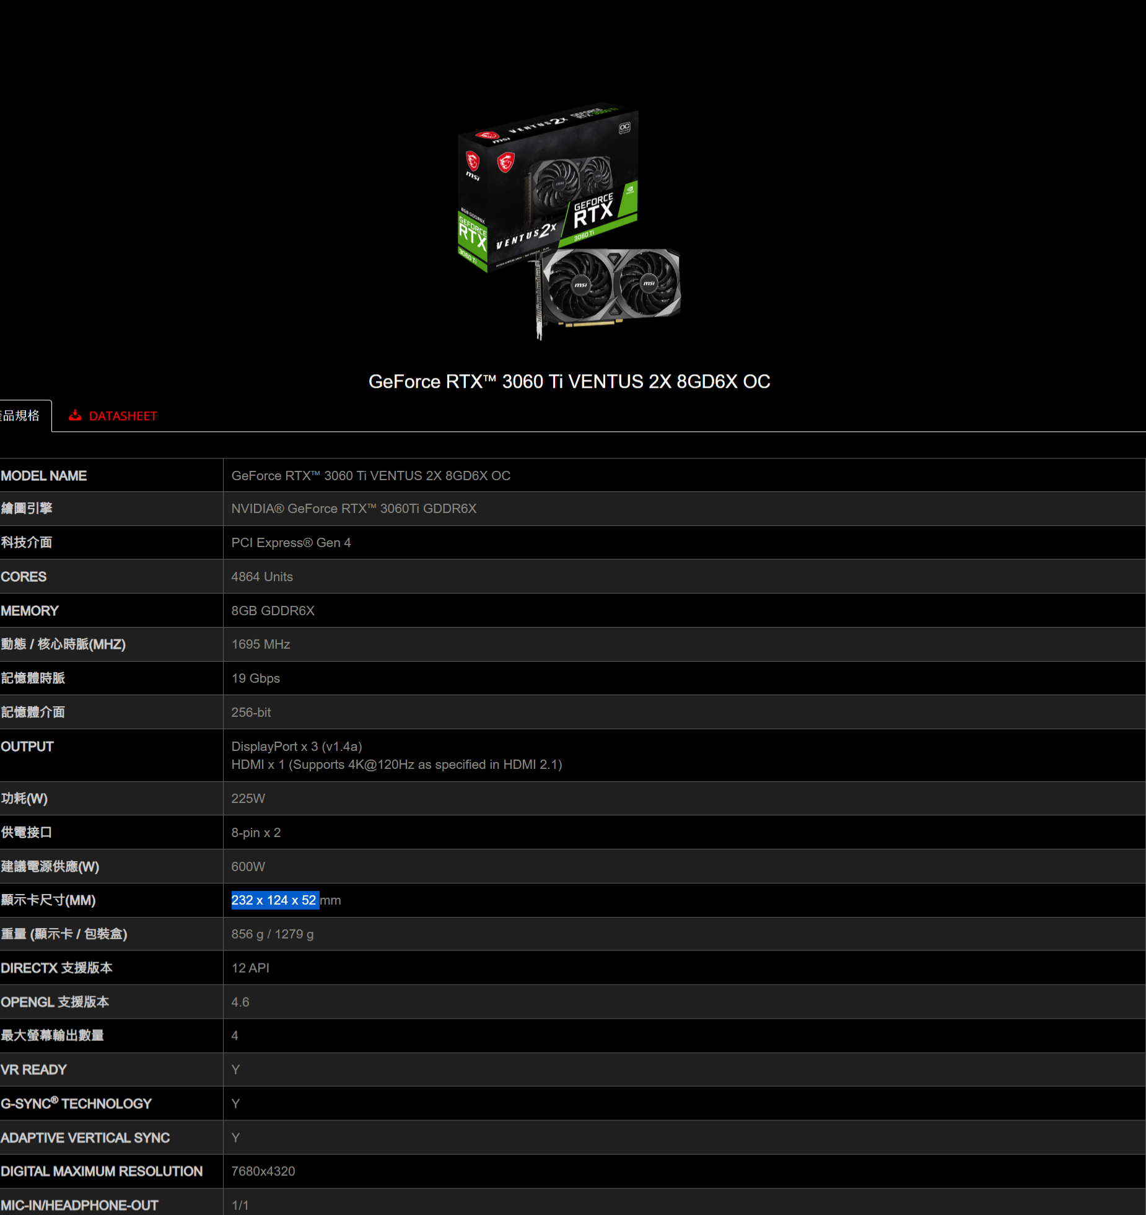Click the 225W value
The height and width of the screenshot is (1215, 1146).
(248, 799)
